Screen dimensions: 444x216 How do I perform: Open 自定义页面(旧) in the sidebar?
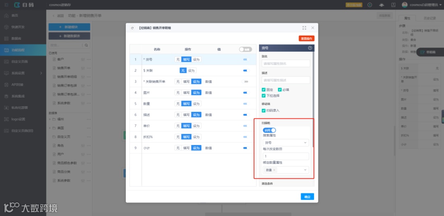pos(23,131)
